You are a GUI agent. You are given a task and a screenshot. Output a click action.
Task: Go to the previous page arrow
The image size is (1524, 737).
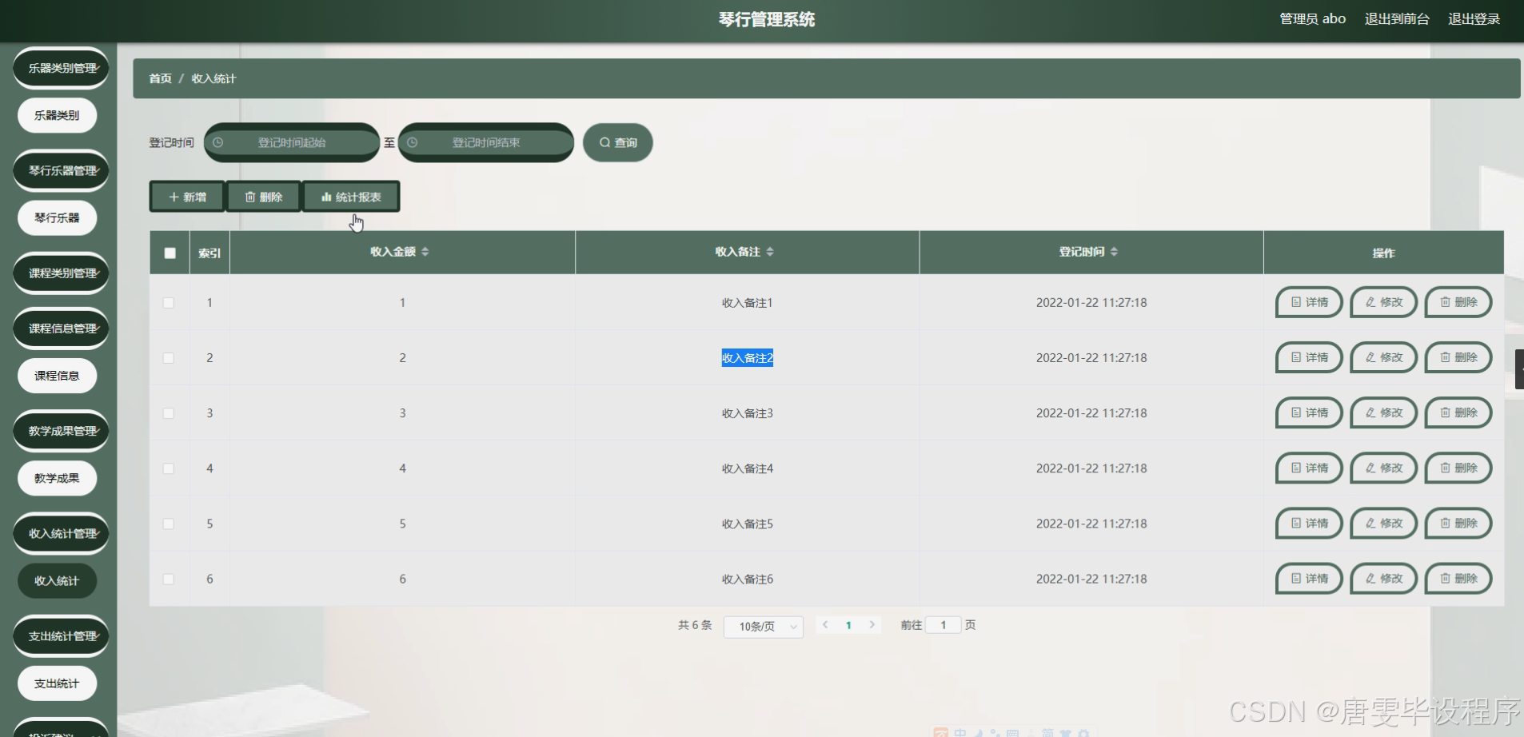pyautogui.click(x=825, y=625)
